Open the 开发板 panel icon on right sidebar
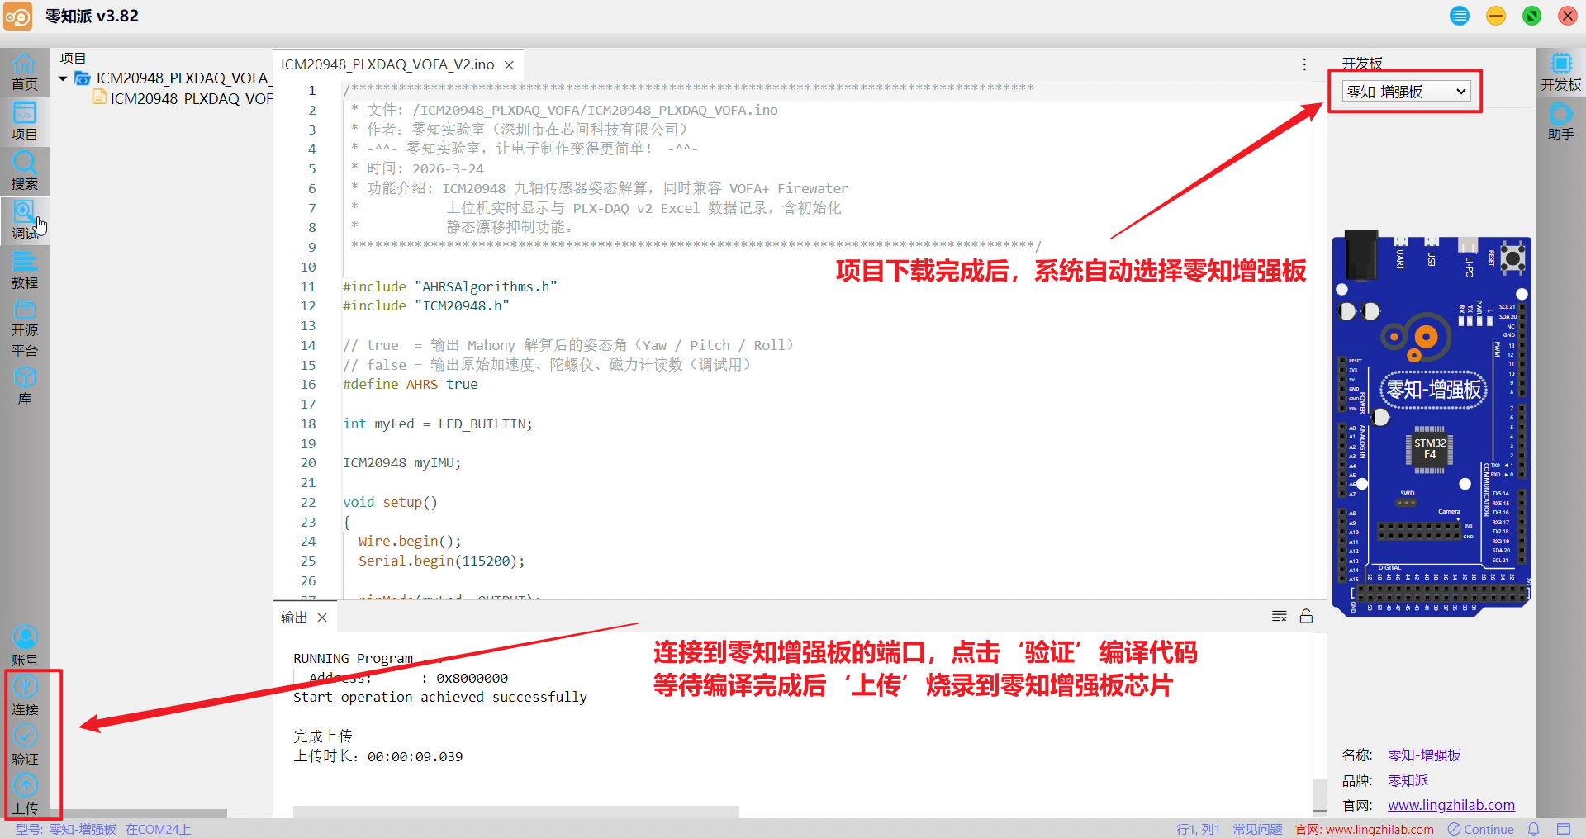The height and width of the screenshot is (838, 1586). click(1560, 72)
